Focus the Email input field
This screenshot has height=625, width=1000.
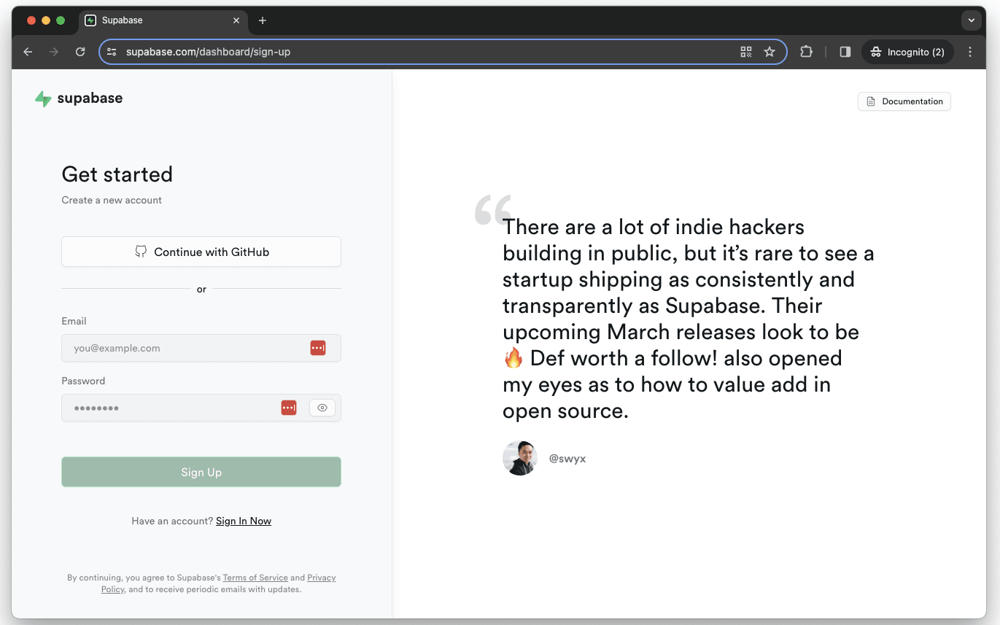(201, 348)
